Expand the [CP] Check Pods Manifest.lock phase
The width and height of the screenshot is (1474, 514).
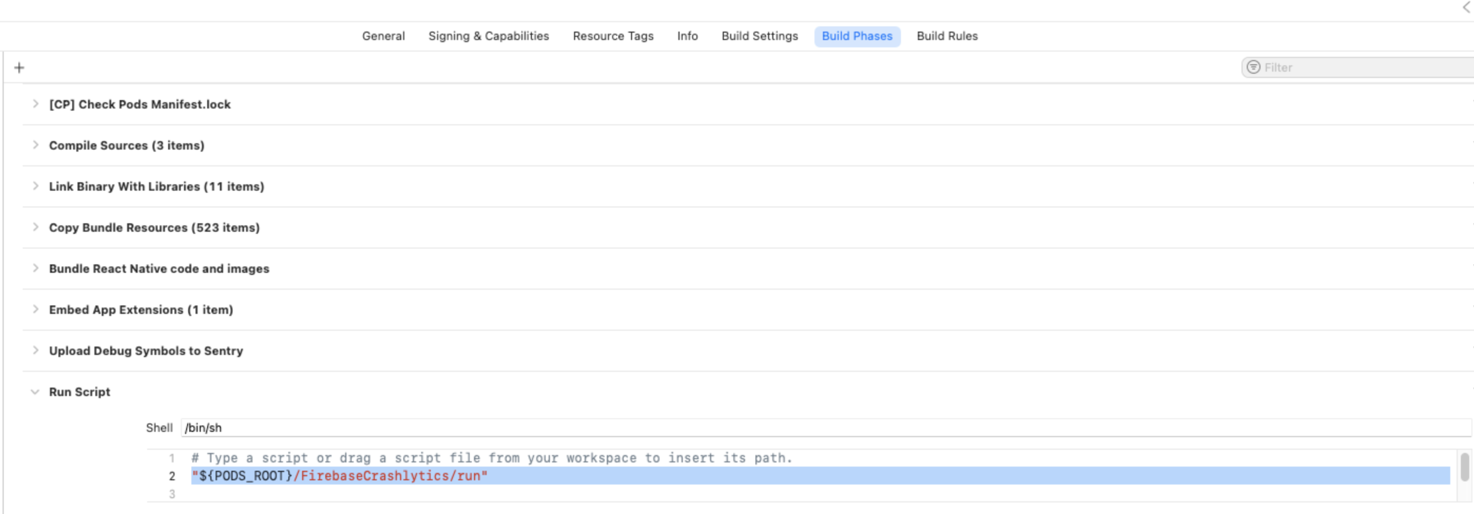pos(35,104)
